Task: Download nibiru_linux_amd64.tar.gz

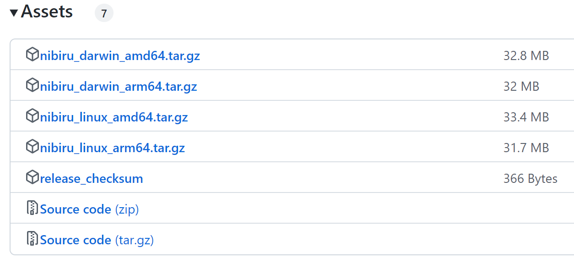Action: point(114,117)
